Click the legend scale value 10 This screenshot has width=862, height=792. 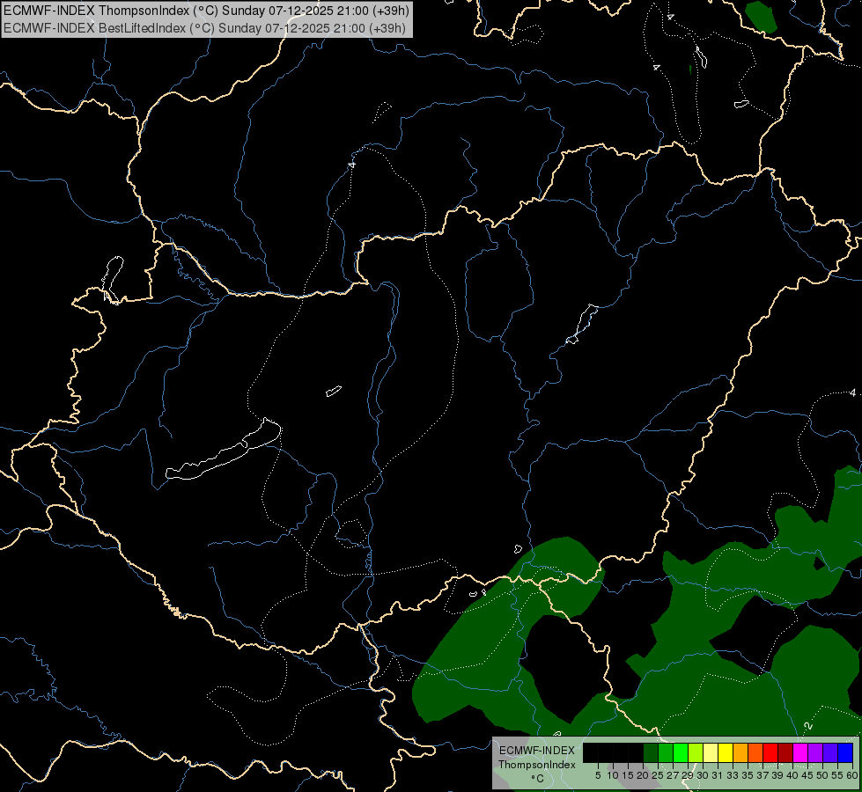pyautogui.click(x=613, y=775)
